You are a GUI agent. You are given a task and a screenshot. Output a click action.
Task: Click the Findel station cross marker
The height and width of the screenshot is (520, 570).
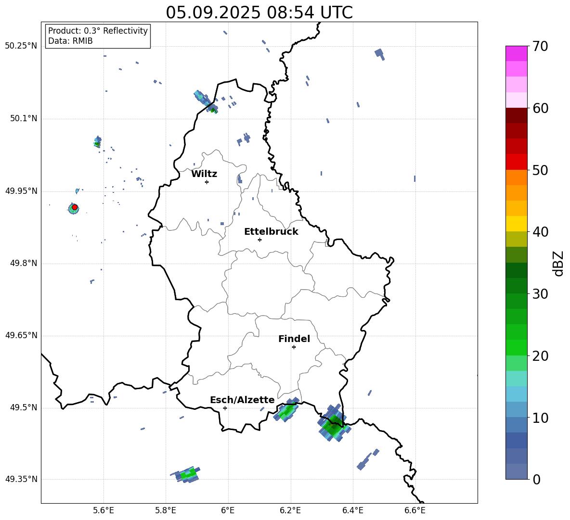pos(294,347)
